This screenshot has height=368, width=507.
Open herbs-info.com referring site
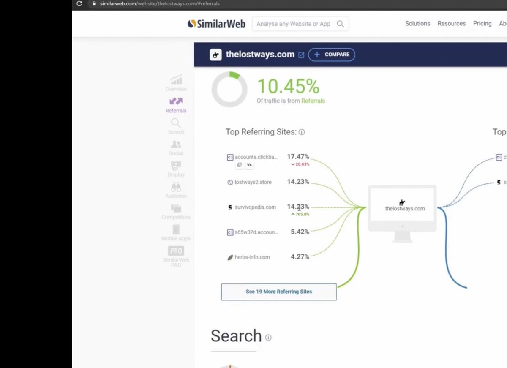tap(252, 257)
